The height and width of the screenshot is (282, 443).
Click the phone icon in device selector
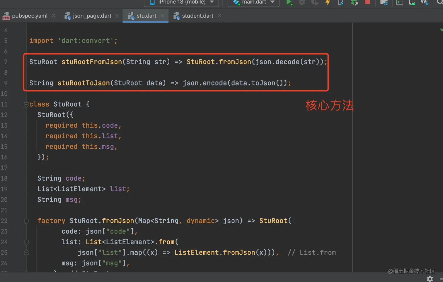[152, 2]
